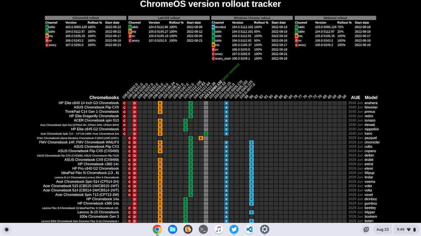Select the Windows Chrome rollout table header
421x236 pixels.
[x=252, y=18]
